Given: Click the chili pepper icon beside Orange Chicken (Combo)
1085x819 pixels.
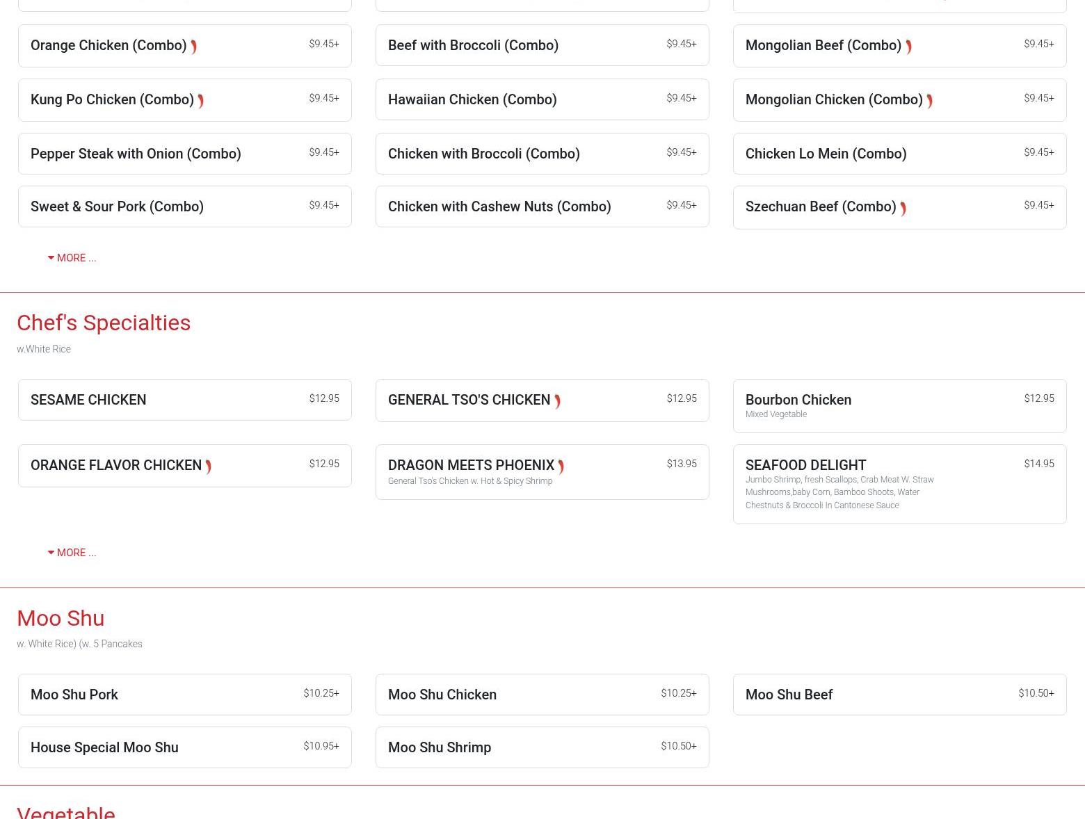Looking at the screenshot, I should [193, 47].
